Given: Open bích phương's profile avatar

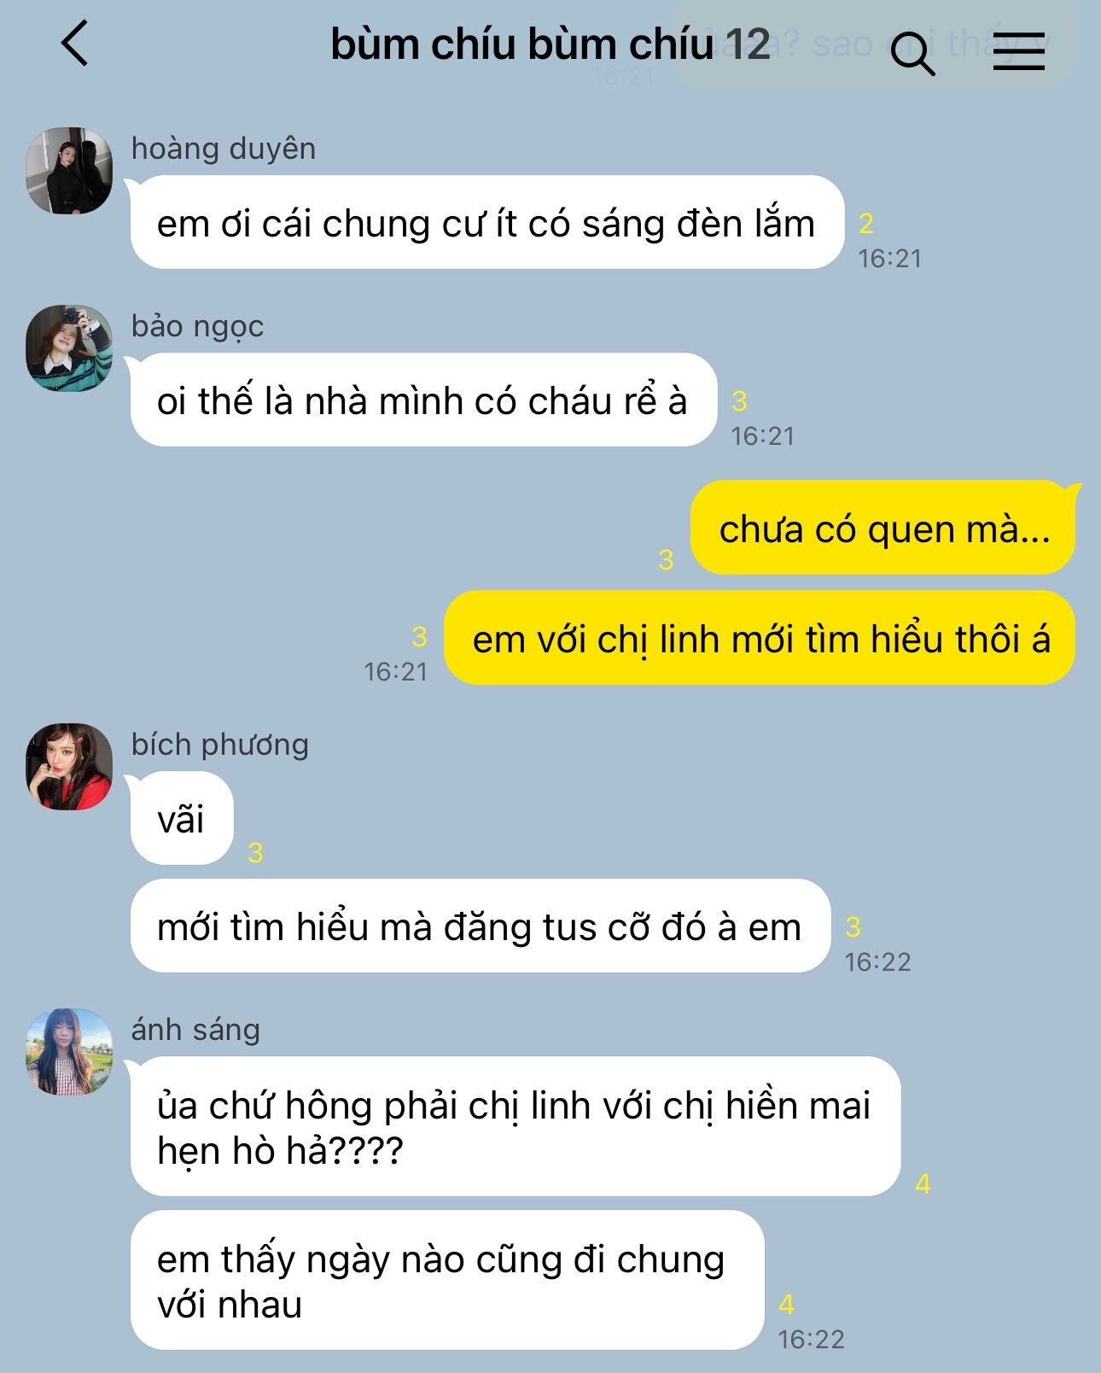Looking at the screenshot, I should (x=69, y=767).
